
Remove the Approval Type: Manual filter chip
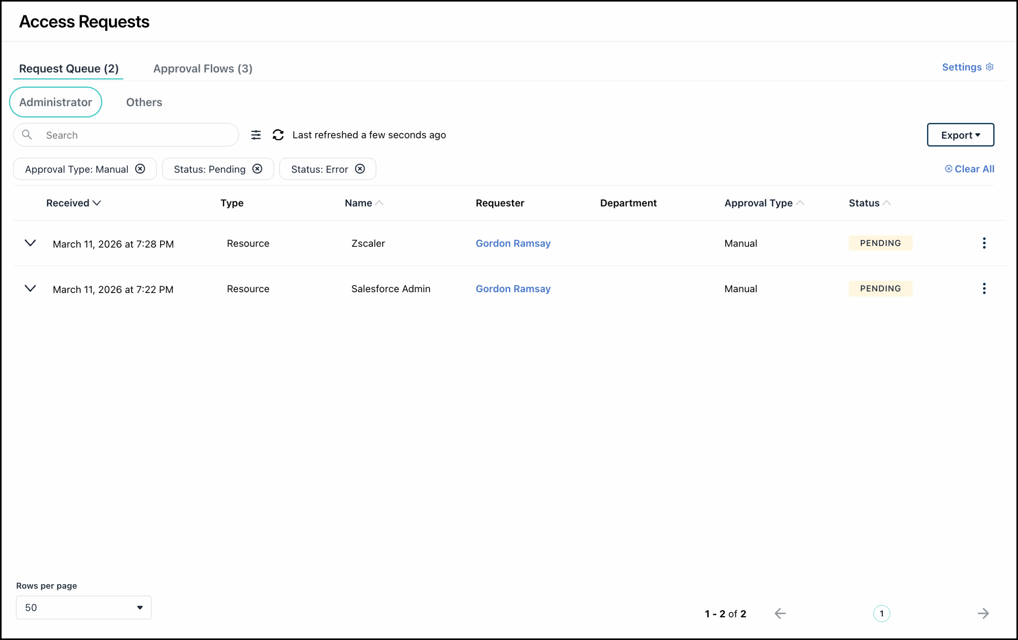[140, 169]
